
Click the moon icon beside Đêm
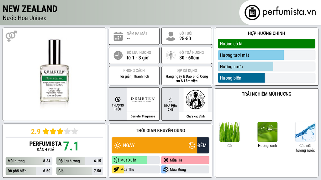point(192,145)
